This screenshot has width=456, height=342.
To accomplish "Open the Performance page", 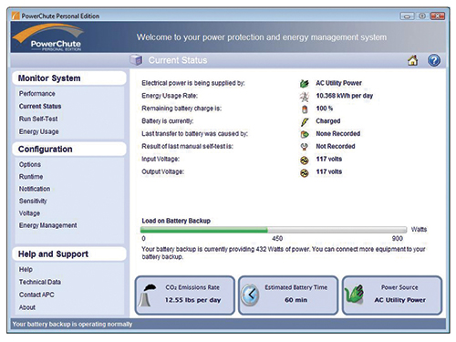I will [x=37, y=94].
